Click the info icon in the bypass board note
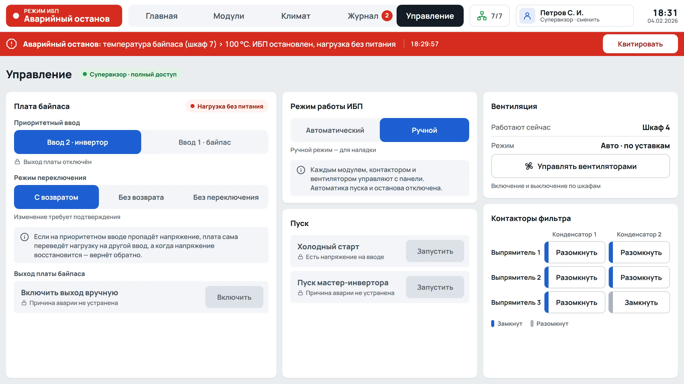The width and height of the screenshot is (684, 384). [25, 237]
